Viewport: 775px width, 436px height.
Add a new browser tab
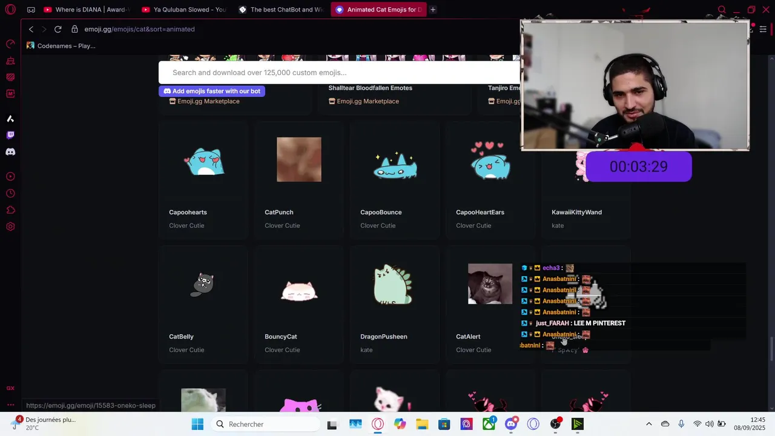[x=433, y=10]
